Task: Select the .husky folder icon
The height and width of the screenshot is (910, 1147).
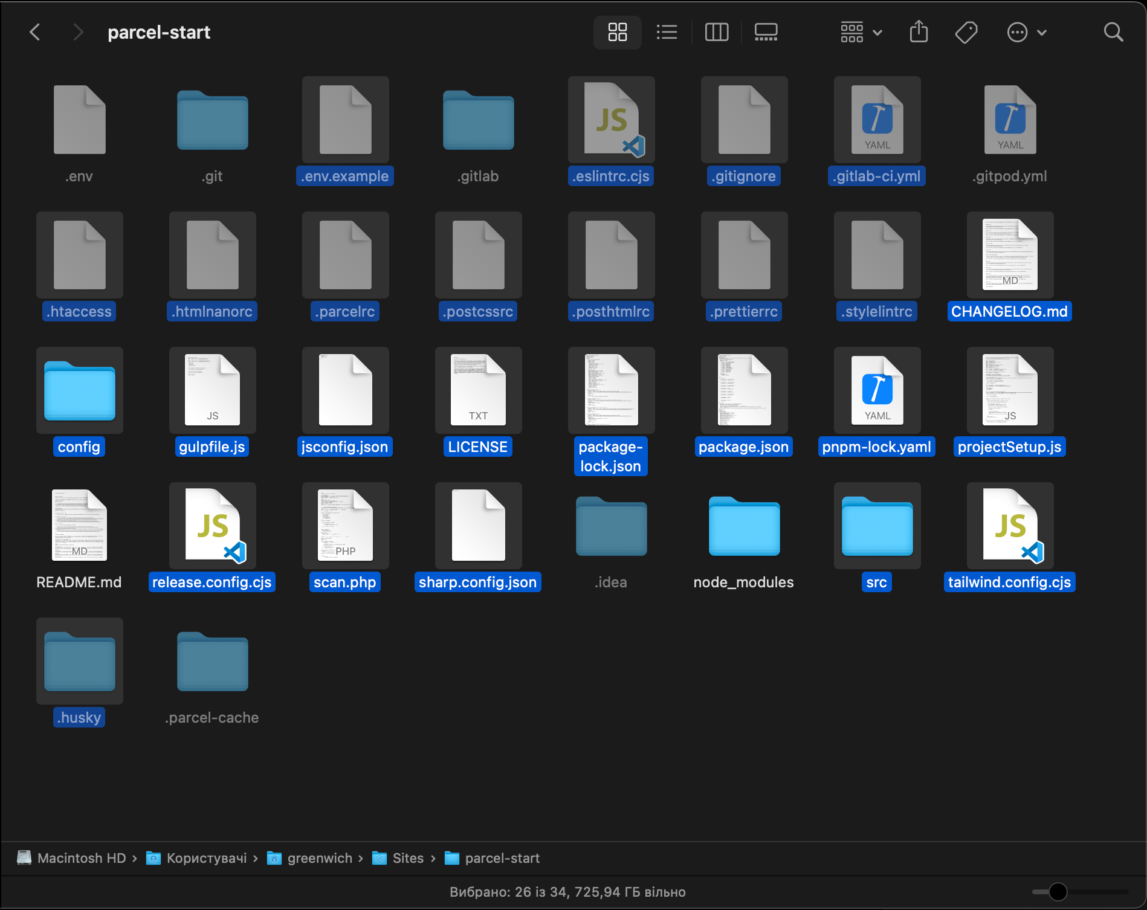Action: 80,661
